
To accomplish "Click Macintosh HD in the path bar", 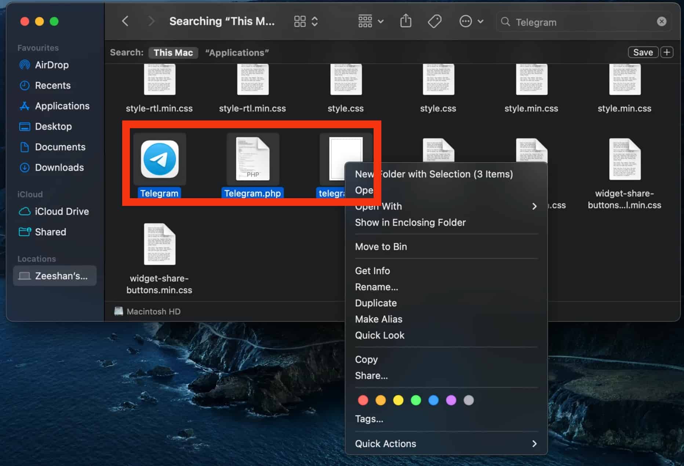I will tap(148, 311).
